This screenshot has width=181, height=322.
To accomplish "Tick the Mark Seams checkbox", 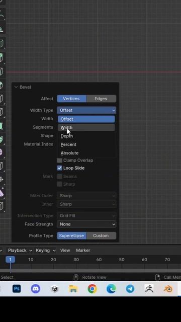I will tap(59, 177).
